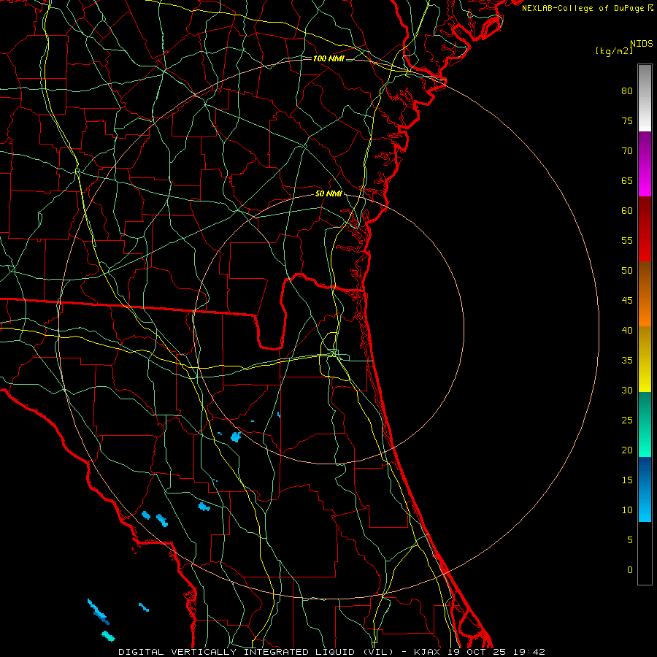This screenshot has width=657, height=657.
Task: Click the 60 value on the scale
Action: click(627, 211)
